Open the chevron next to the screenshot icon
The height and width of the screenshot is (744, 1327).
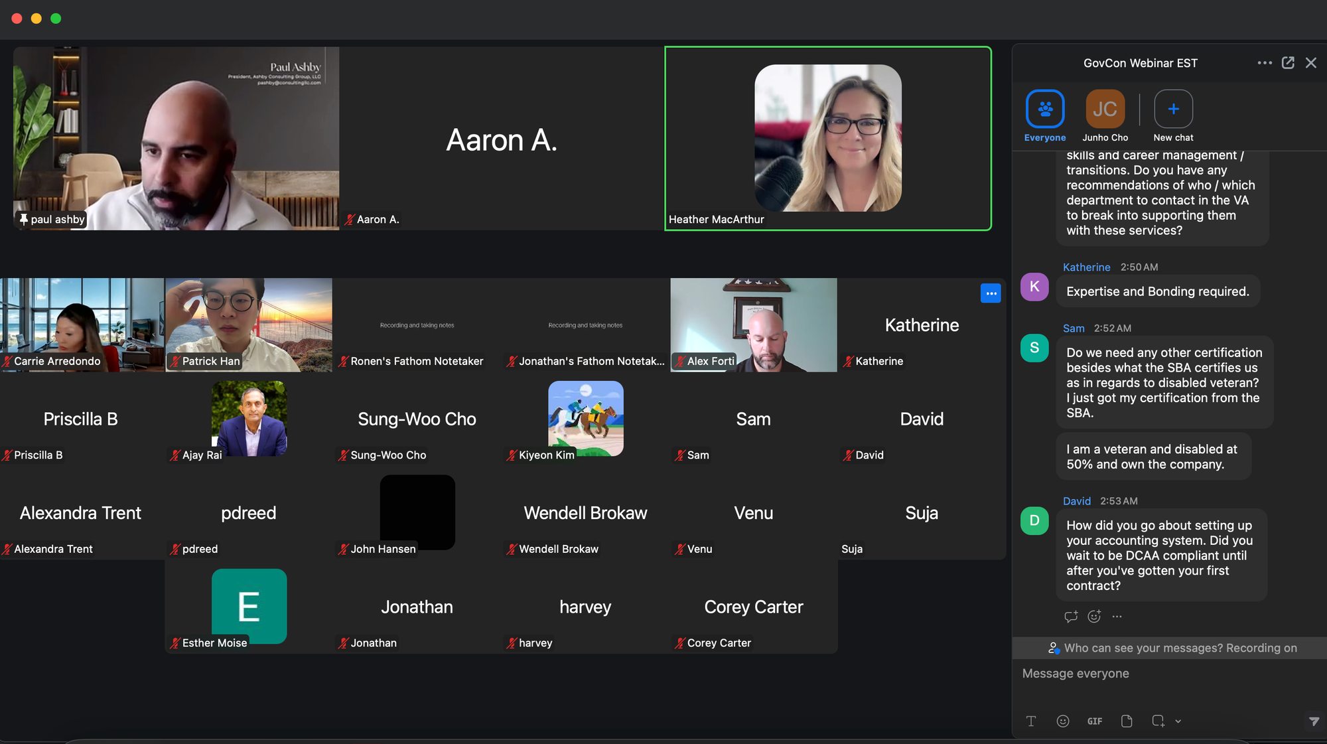(x=1178, y=721)
